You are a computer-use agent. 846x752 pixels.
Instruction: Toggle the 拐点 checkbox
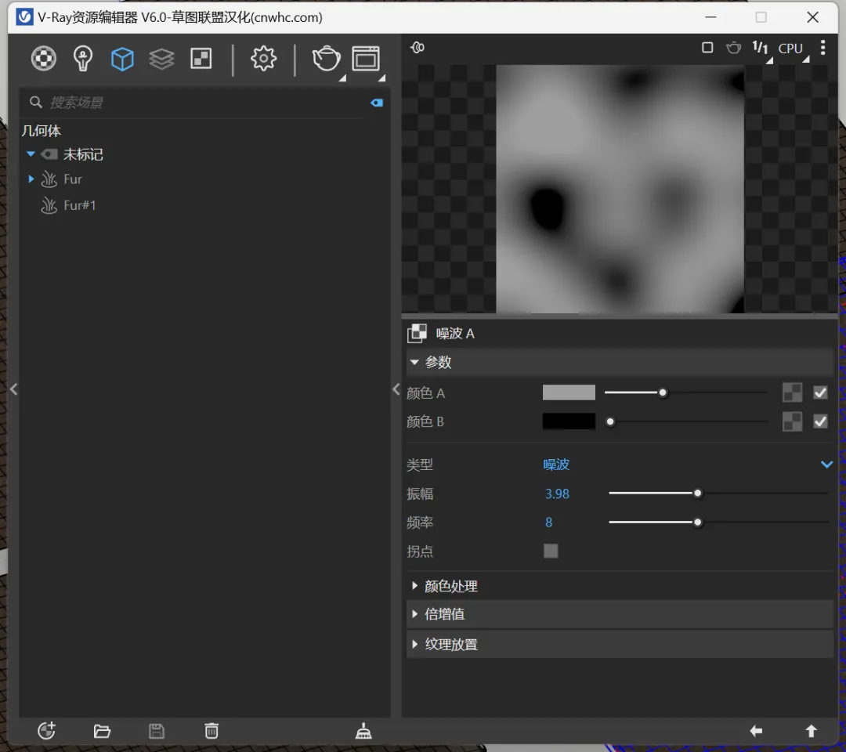pyautogui.click(x=551, y=551)
